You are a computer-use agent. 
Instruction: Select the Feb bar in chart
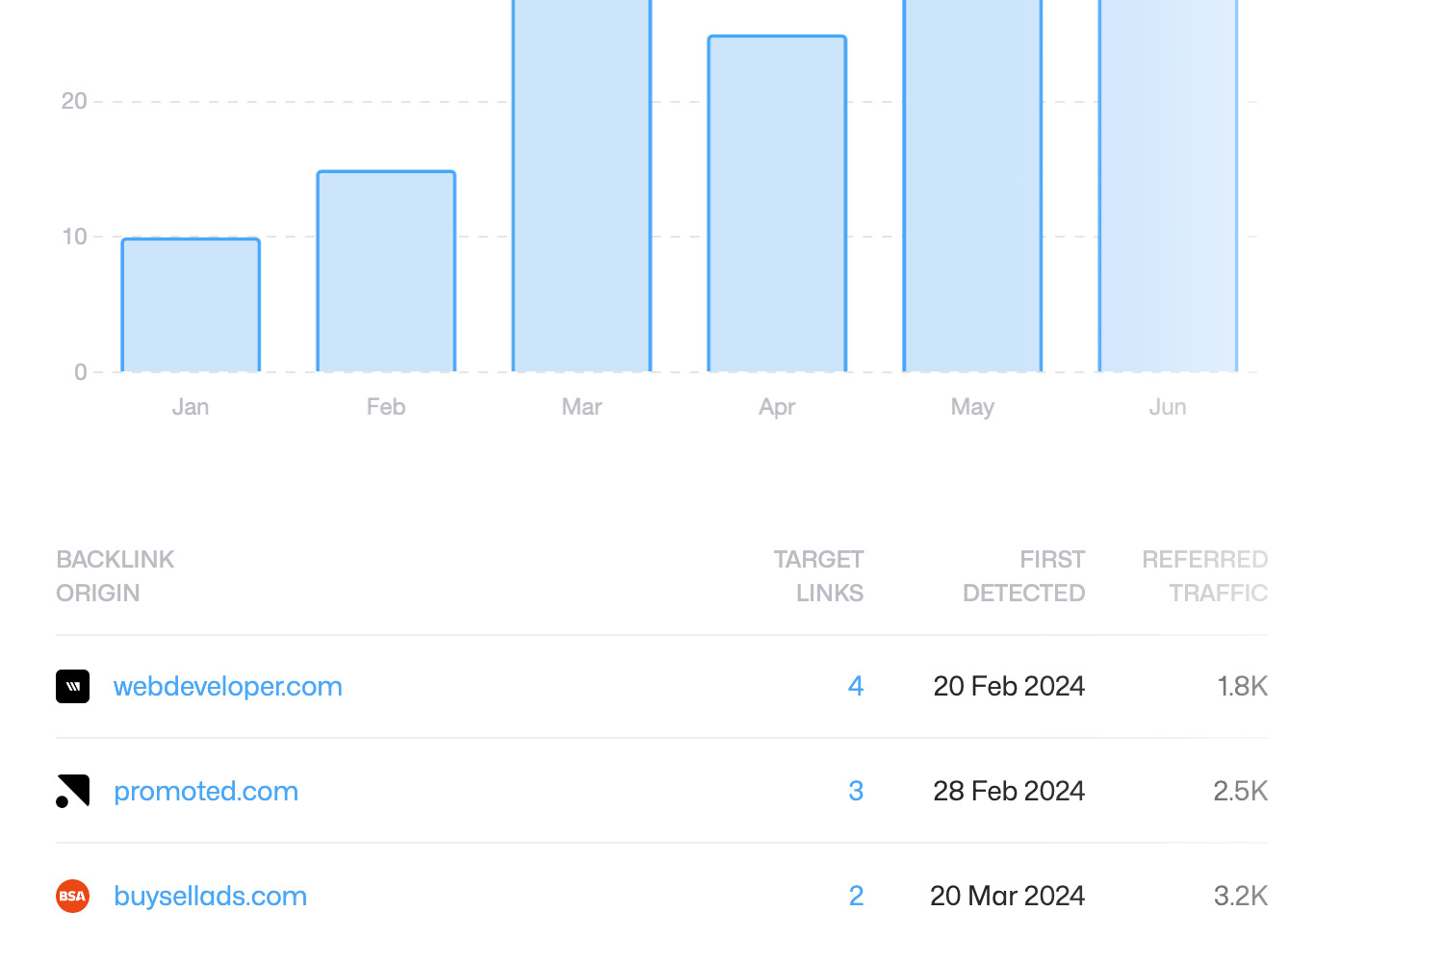point(386,271)
